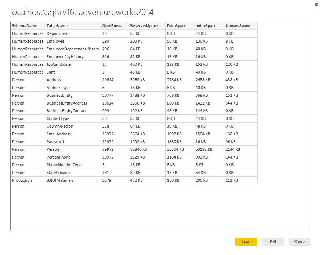Click the StateProvince cell
Image resolution: width=322 pixels, height=255 pixels.
click(x=73, y=173)
